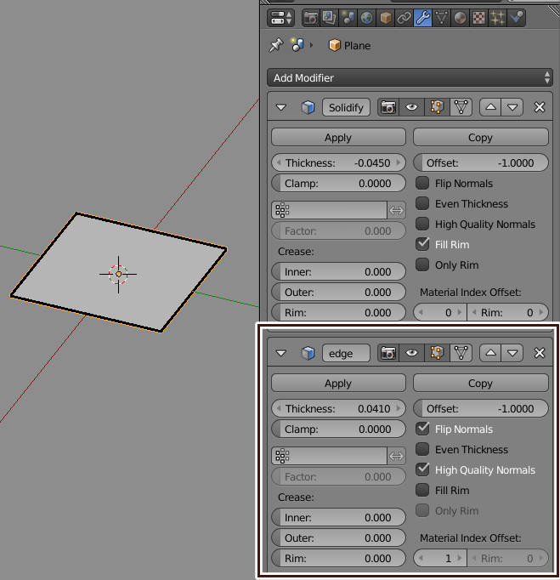Apply the edge modifier

click(338, 384)
